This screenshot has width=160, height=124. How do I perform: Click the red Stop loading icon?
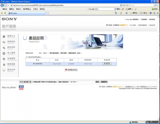(x=127, y=5)
